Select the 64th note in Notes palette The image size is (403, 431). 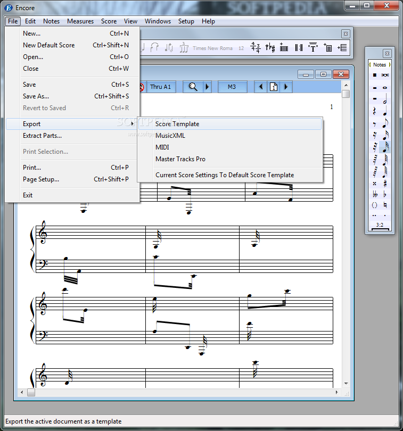(x=385, y=160)
